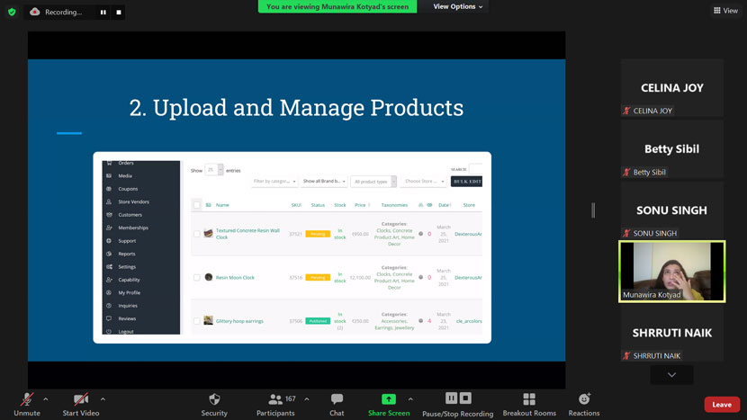Image resolution: width=747 pixels, height=420 pixels.
Task: Click the red Leave button
Action: coord(722,405)
